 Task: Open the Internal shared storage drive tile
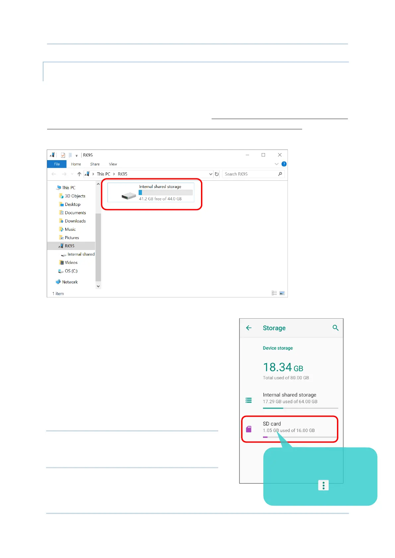pyautogui.click(x=151, y=193)
